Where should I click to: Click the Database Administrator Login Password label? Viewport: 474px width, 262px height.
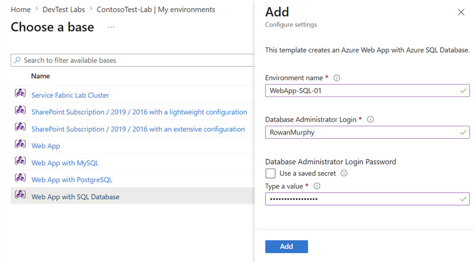point(331,162)
